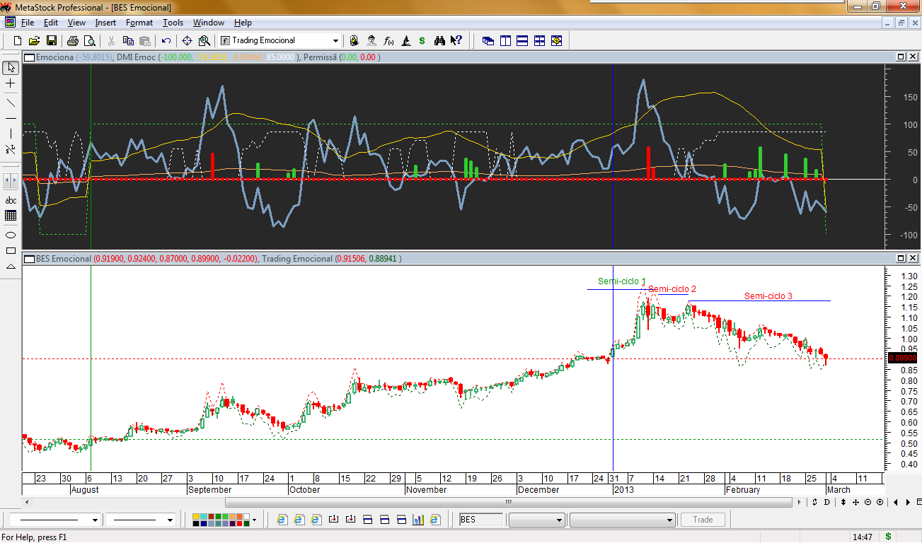Select the crosshairs plus tool in left toolbar
The width and height of the screenshot is (922, 543).
point(11,83)
